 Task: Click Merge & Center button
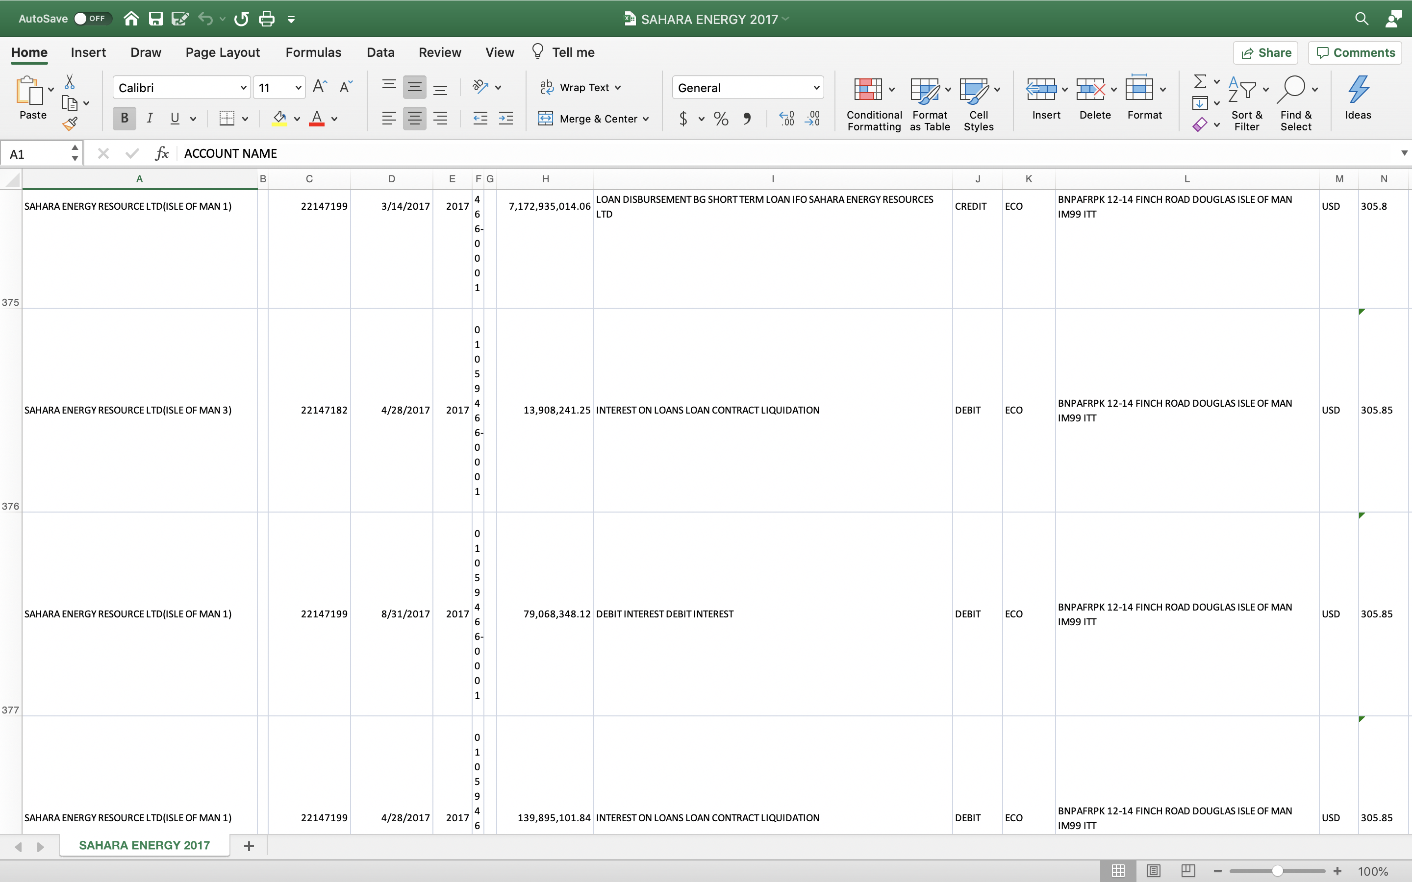(593, 119)
